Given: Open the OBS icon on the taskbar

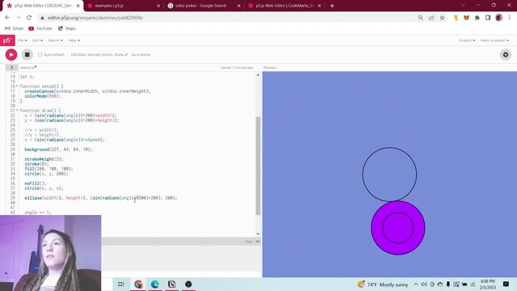Looking at the screenshot, I should click(x=188, y=285).
